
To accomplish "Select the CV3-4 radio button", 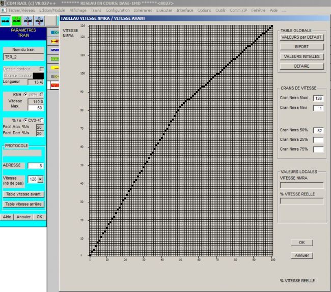I will pyautogui.click(x=42, y=121).
